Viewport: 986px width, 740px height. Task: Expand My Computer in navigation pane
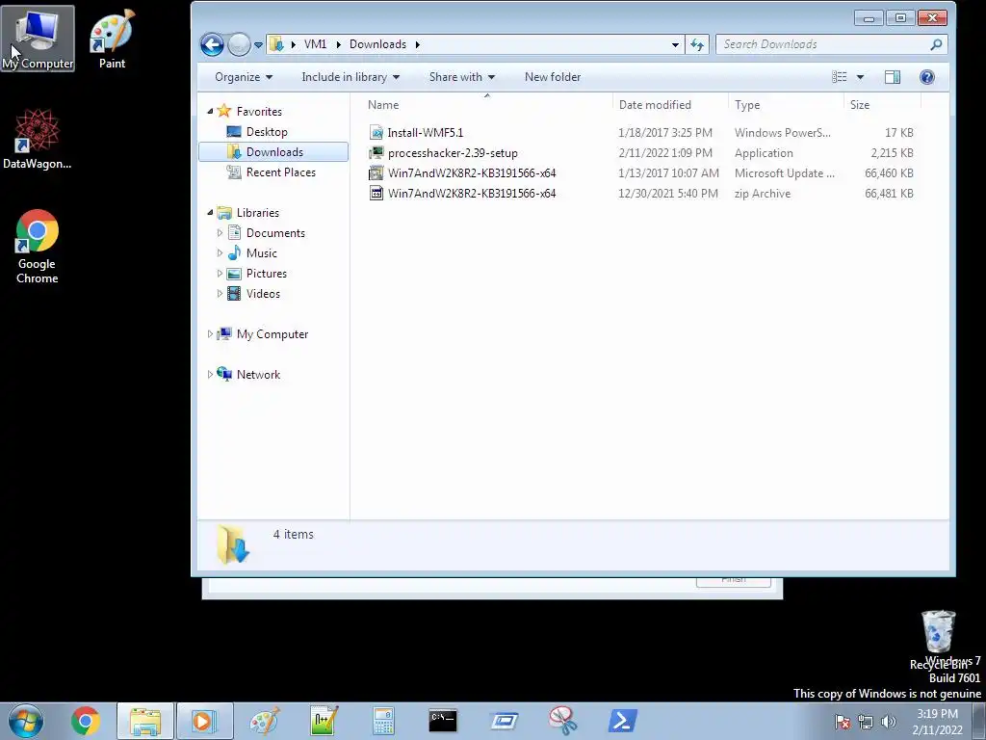click(210, 334)
